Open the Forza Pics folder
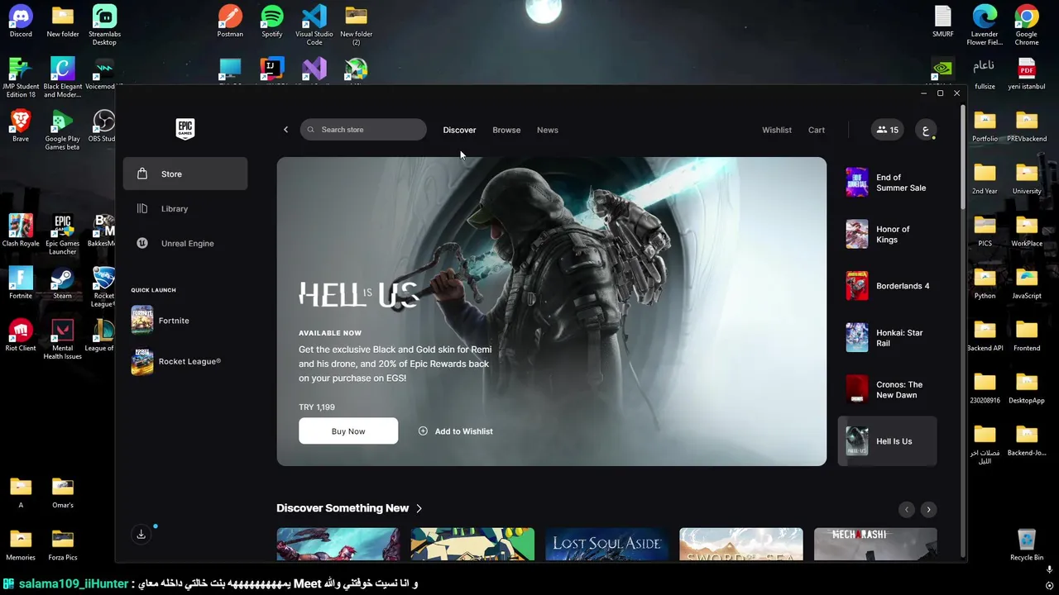This screenshot has height=595, width=1059. pos(62,545)
